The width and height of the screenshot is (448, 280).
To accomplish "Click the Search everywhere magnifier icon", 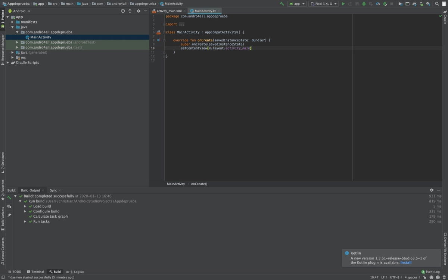I will [437, 3].
